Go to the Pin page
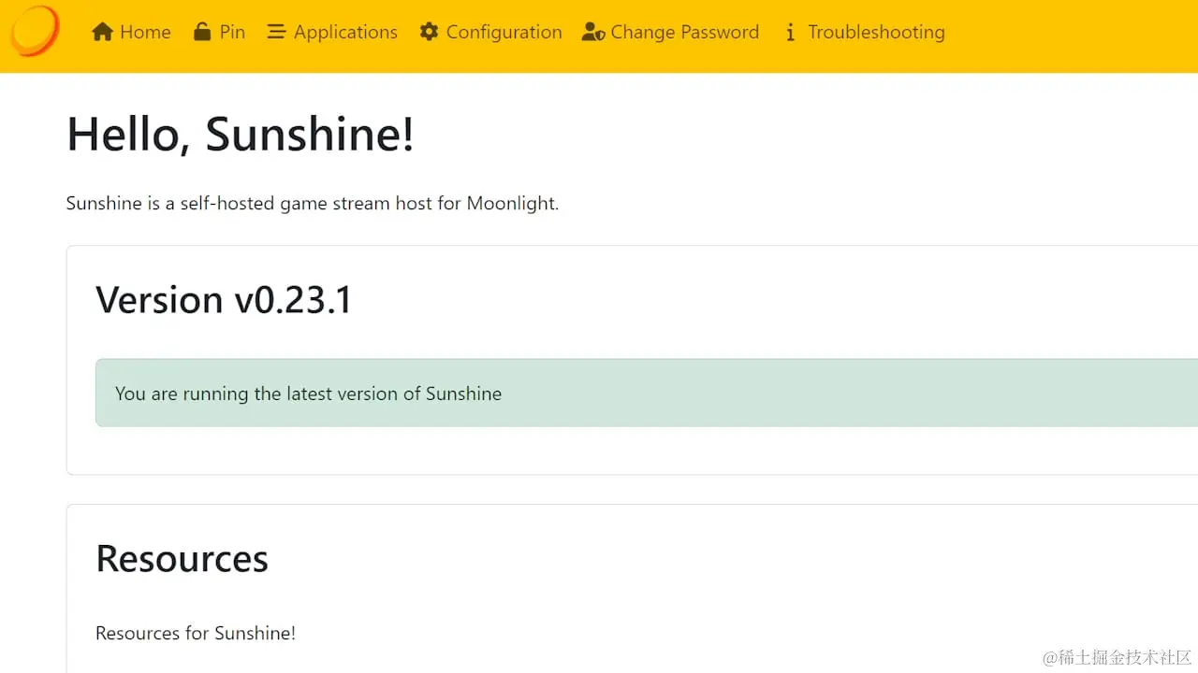This screenshot has width=1198, height=673. (x=220, y=32)
